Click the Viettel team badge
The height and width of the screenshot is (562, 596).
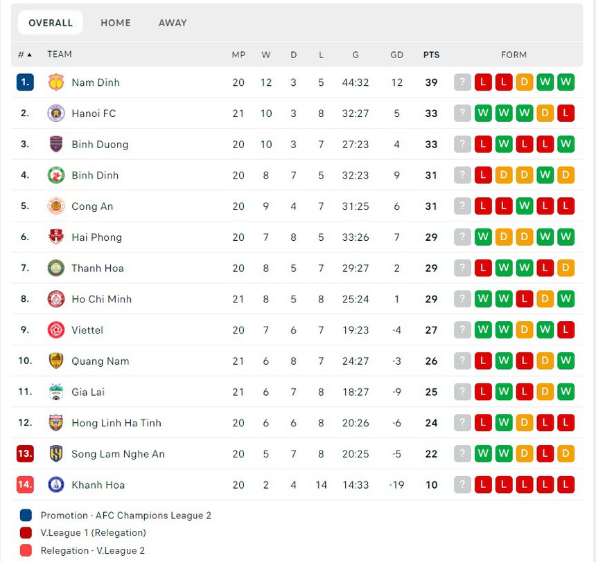click(x=55, y=330)
